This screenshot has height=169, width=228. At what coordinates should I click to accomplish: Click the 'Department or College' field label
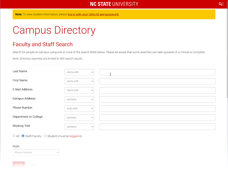point(28,117)
